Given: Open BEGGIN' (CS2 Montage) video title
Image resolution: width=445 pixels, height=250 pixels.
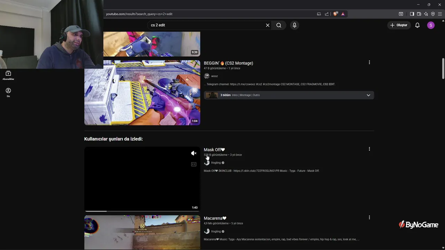Looking at the screenshot, I should pyautogui.click(x=228, y=63).
